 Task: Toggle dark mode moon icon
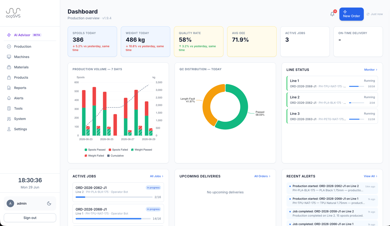[x=49, y=203]
